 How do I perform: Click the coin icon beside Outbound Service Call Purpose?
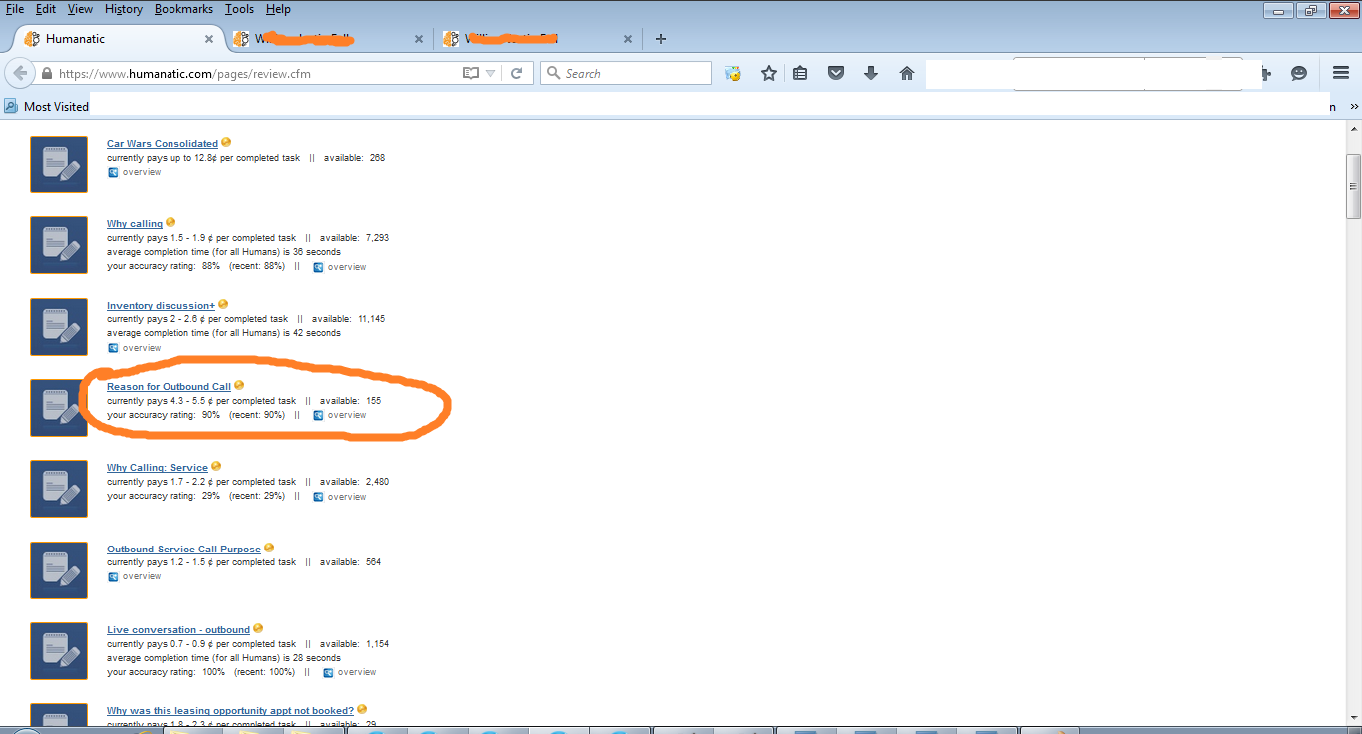269,548
